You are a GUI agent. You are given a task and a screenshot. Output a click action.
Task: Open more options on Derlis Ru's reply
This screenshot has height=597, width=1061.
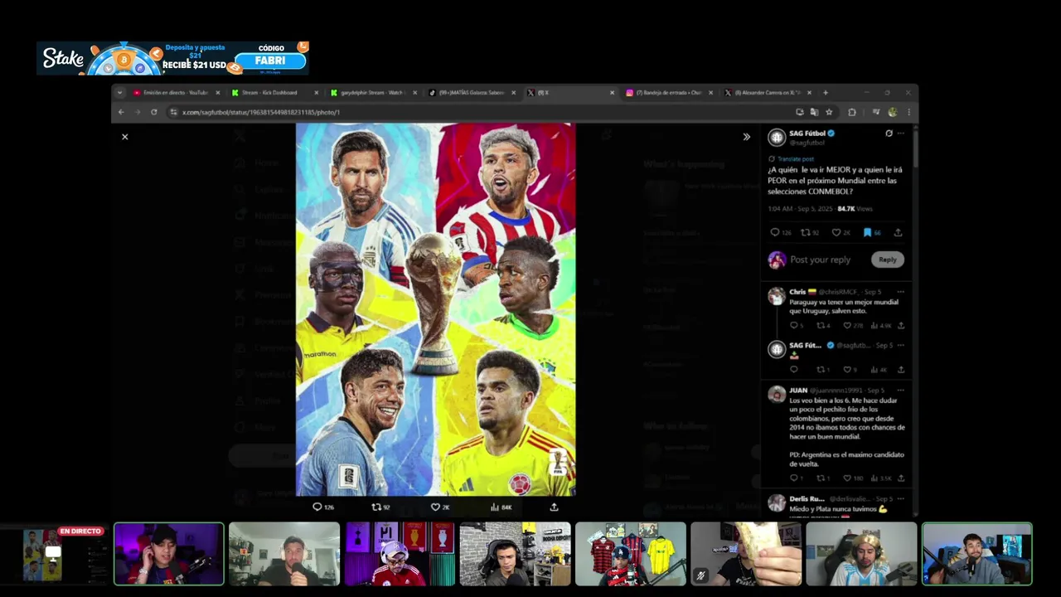[x=901, y=498]
